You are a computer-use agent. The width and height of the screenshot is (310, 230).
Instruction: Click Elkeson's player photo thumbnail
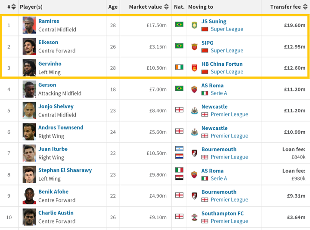point(29,46)
